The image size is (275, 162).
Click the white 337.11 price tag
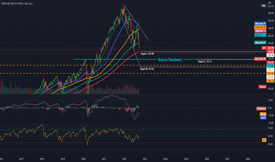point(271,70)
